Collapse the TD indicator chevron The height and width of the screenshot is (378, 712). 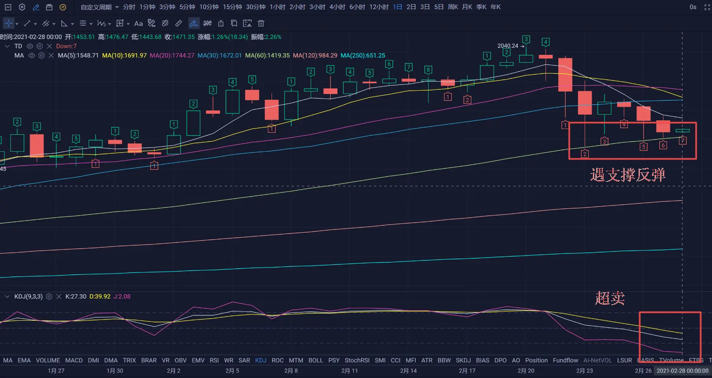point(7,46)
